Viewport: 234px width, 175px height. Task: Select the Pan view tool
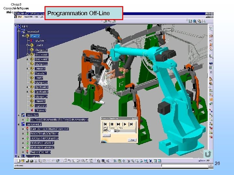124,161
